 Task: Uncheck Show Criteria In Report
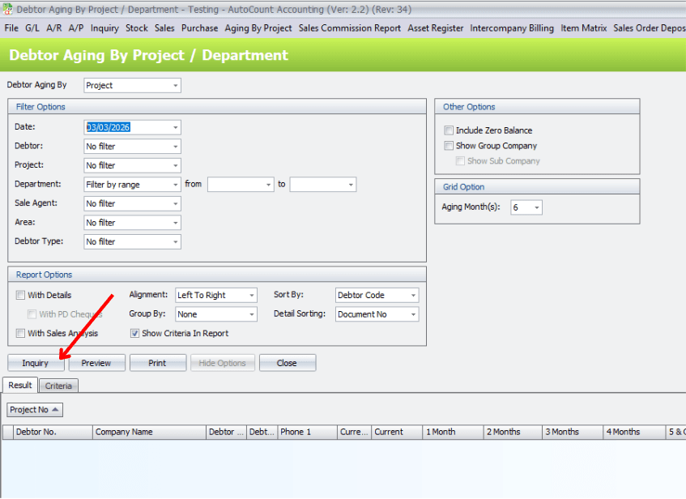click(135, 333)
